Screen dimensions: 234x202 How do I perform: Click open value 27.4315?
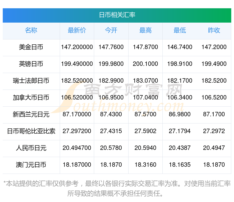[111, 131]
